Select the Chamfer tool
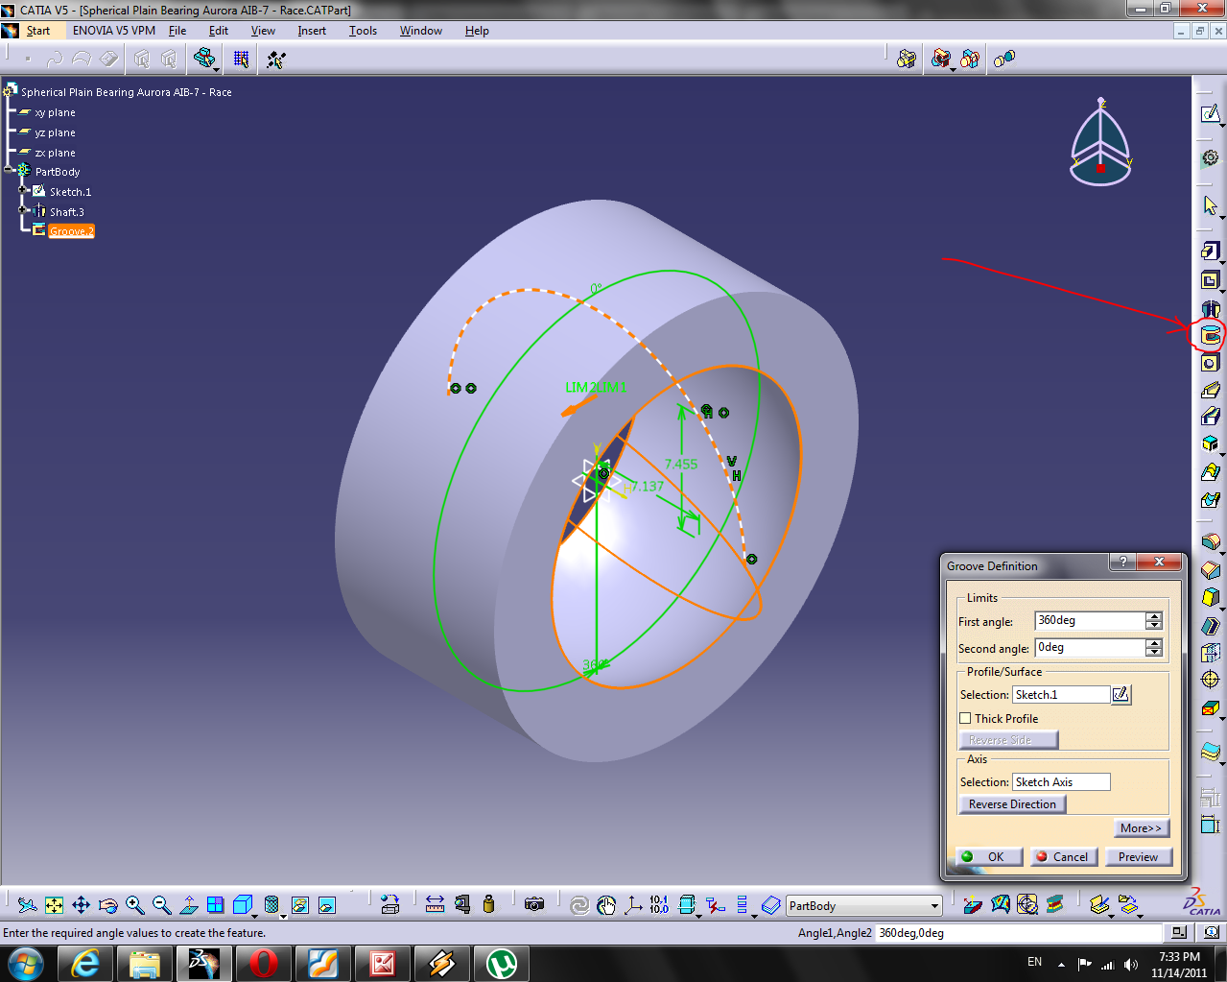Image resolution: width=1227 pixels, height=982 pixels. point(1210,570)
